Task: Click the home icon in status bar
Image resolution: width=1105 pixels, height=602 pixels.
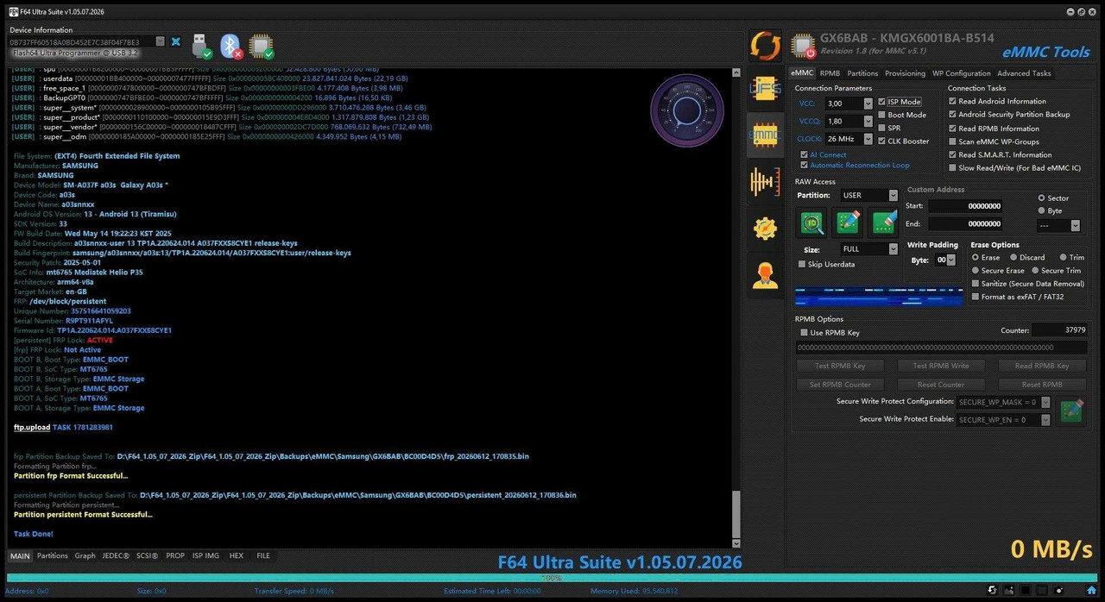Action: coord(1091,590)
